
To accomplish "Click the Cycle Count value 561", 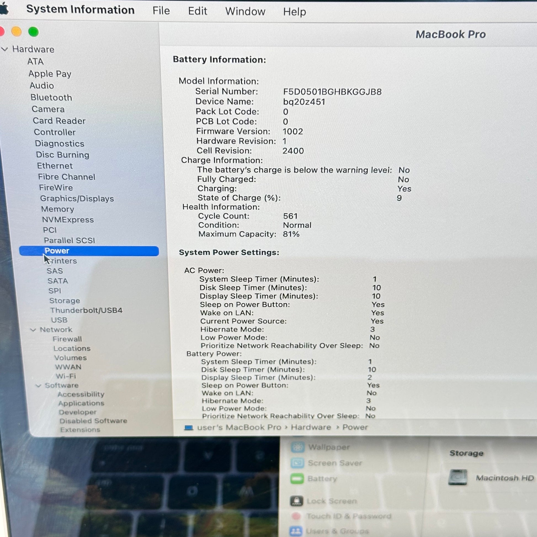I will pyautogui.click(x=290, y=216).
